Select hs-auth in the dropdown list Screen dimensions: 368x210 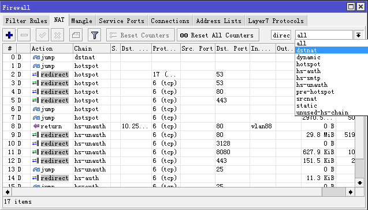click(332, 71)
